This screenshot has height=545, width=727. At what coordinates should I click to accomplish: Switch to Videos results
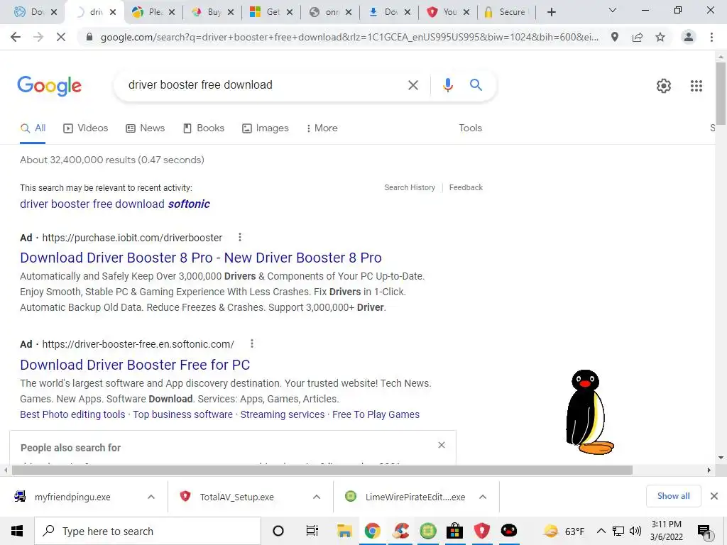click(86, 128)
